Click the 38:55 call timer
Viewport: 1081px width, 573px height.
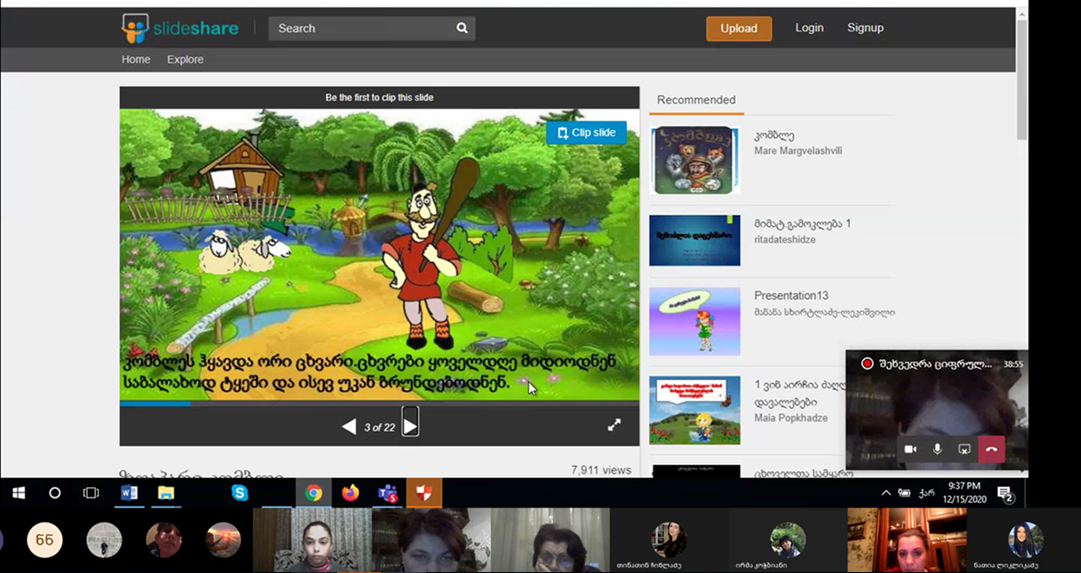[1014, 364]
